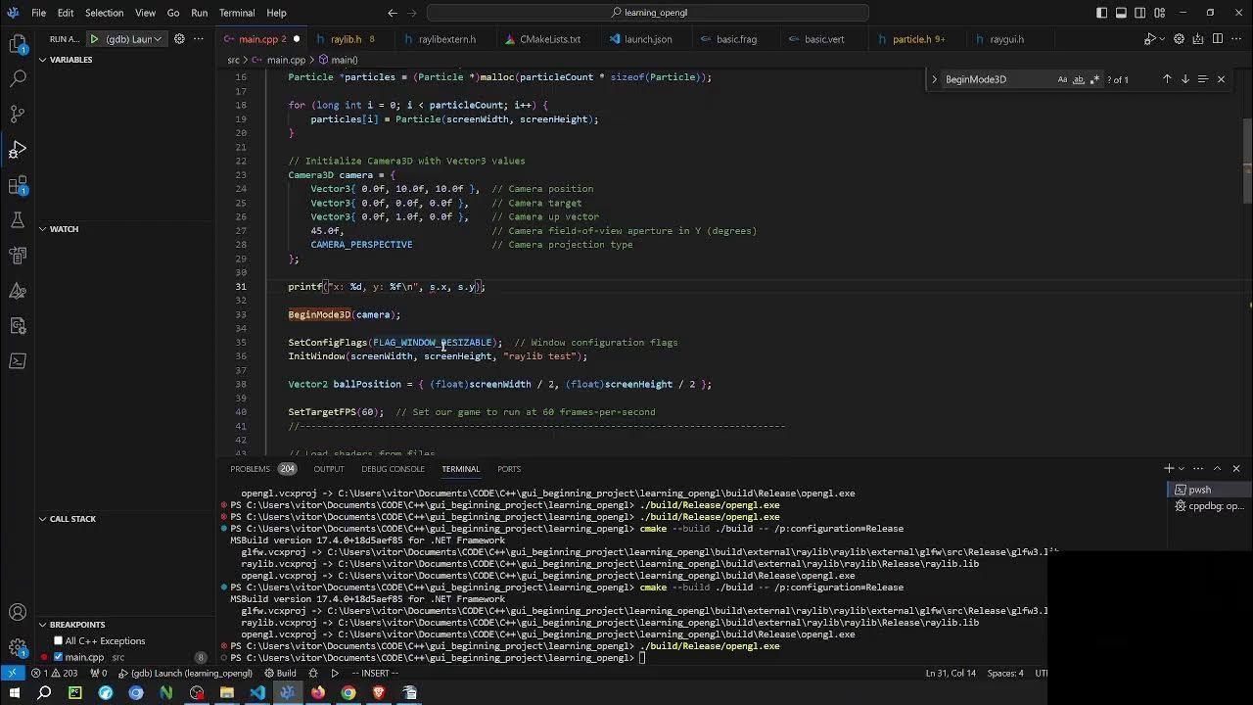
Task: Open run or debug dropdown arrow in editor
Action: click(1161, 39)
